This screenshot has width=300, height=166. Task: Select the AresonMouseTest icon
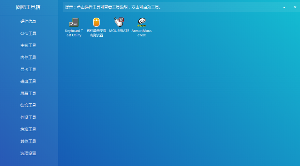click(141, 22)
